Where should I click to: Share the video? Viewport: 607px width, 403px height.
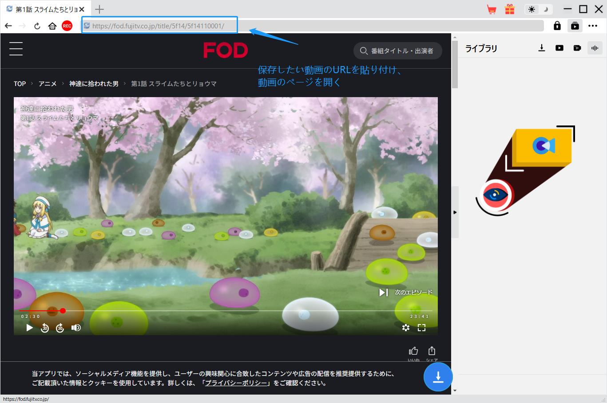click(x=432, y=351)
